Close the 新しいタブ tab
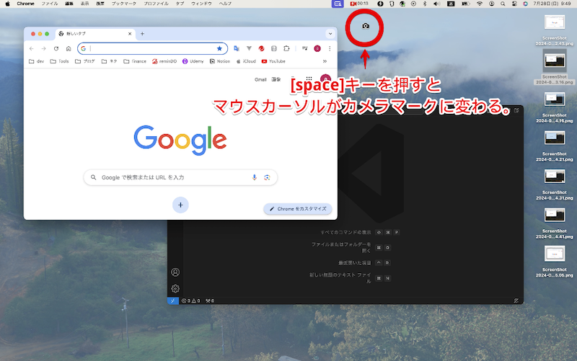 (x=130, y=34)
